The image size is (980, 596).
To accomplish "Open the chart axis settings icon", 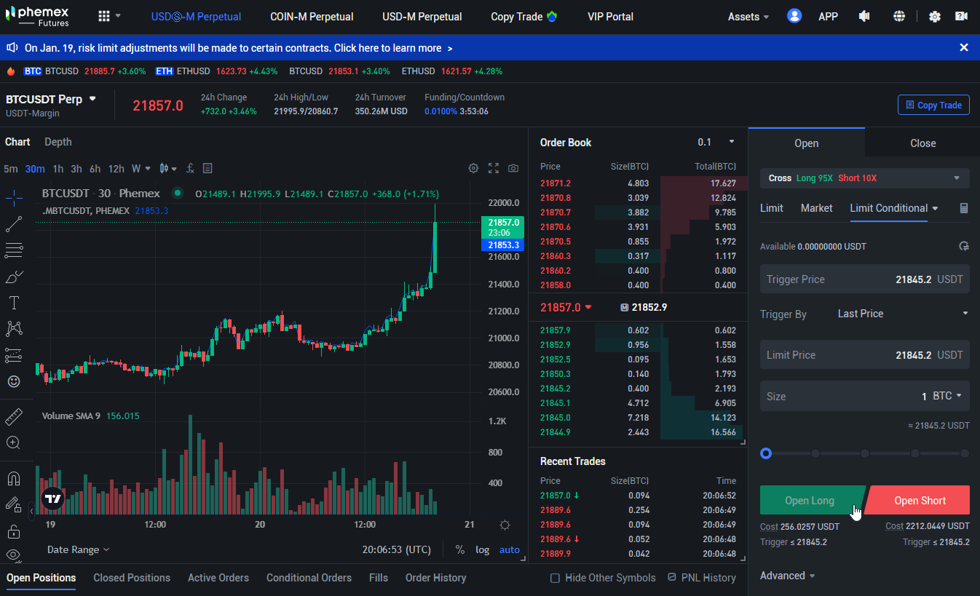I will [x=505, y=525].
